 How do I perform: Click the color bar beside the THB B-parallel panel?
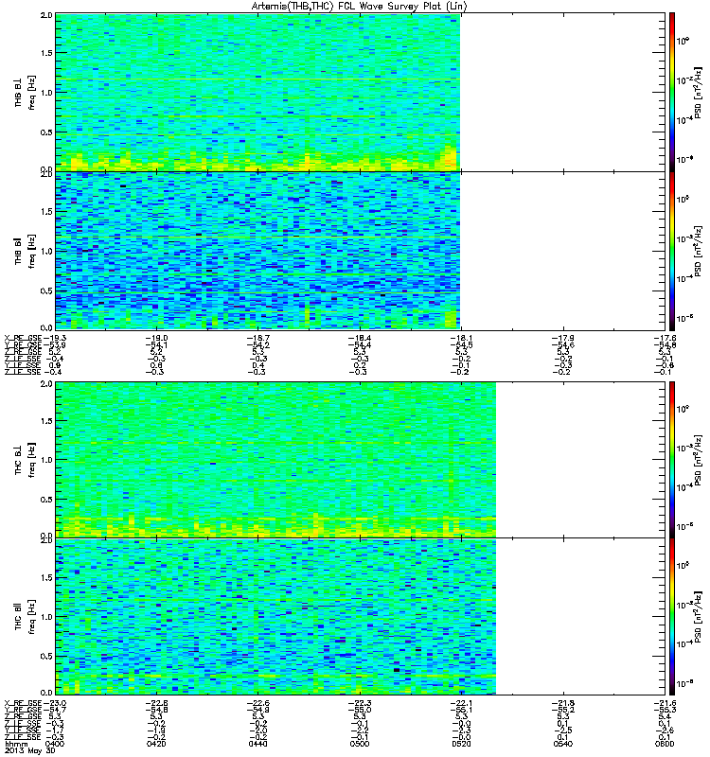click(x=672, y=251)
